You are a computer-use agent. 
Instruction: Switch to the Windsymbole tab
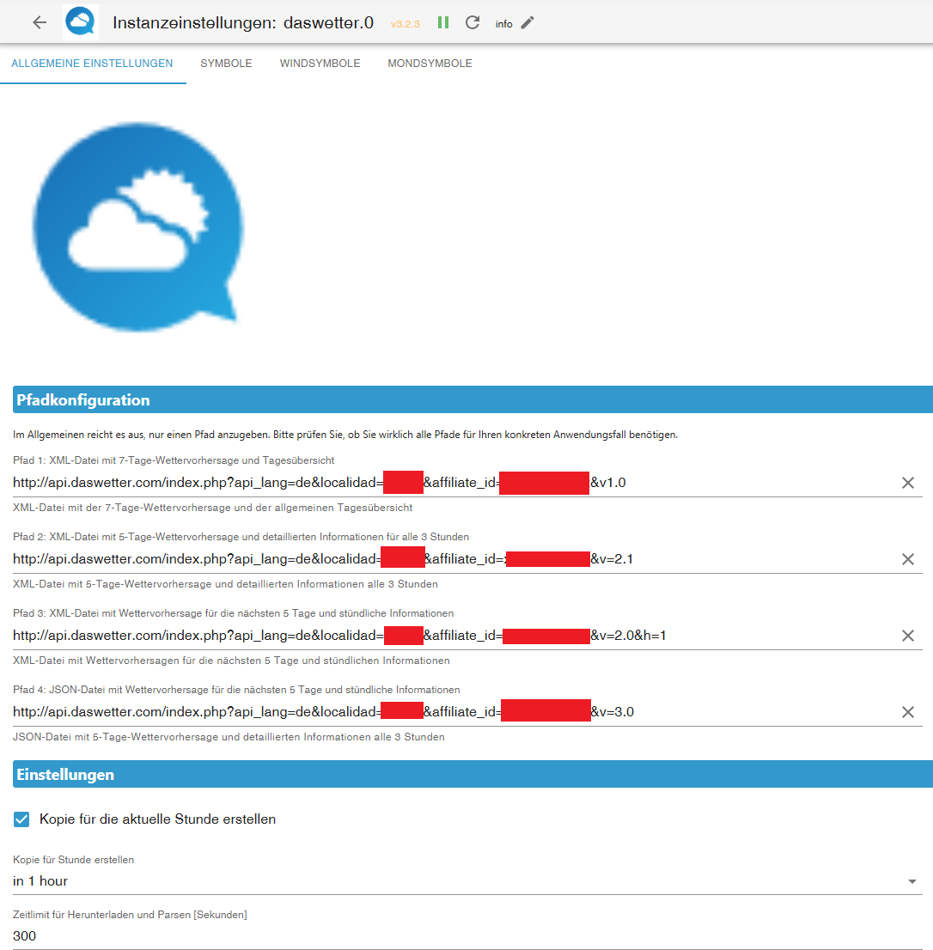pyautogui.click(x=320, y=64)
